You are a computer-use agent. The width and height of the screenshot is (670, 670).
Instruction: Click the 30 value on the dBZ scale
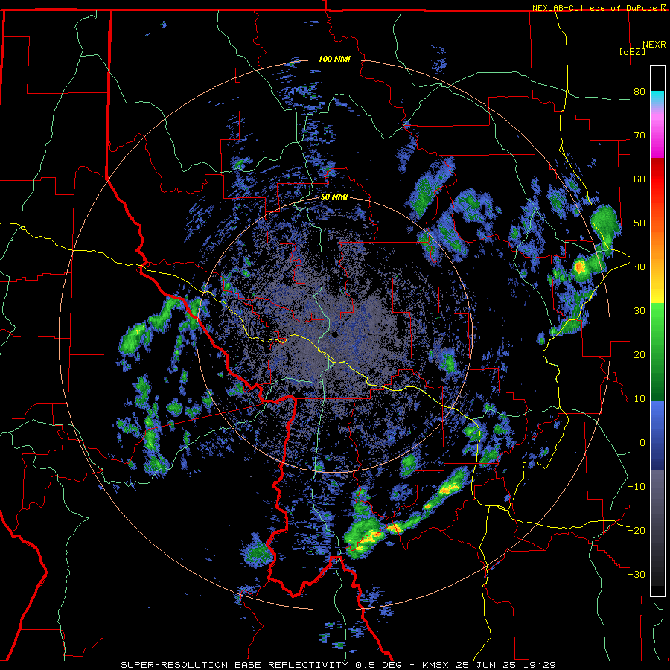click(639, 310)
